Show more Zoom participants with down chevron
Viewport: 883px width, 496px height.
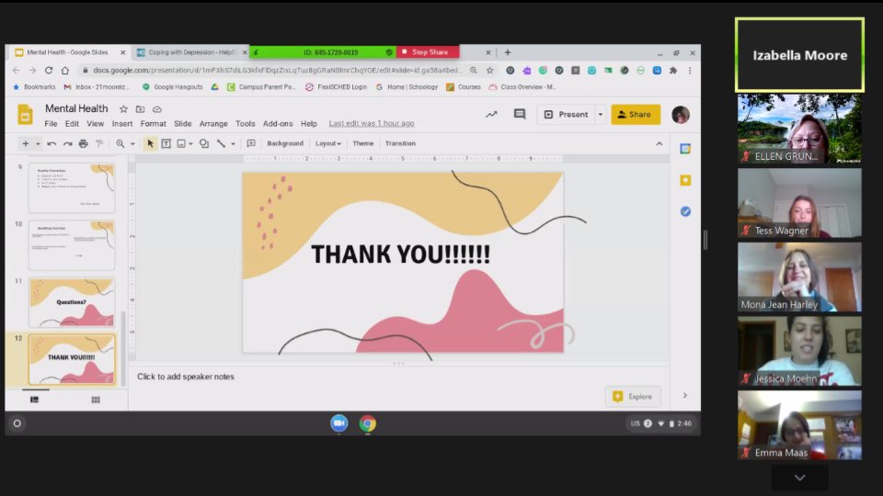click(x=799, y=478)
